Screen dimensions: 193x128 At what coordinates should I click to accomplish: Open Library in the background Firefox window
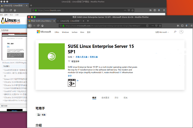tap(151, 10)
